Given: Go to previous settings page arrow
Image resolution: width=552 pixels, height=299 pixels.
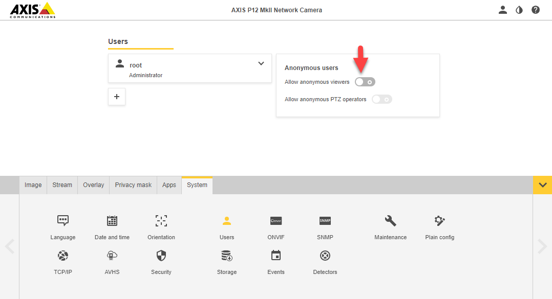Looking at the screenshot, I should click(x=10, y=246).
